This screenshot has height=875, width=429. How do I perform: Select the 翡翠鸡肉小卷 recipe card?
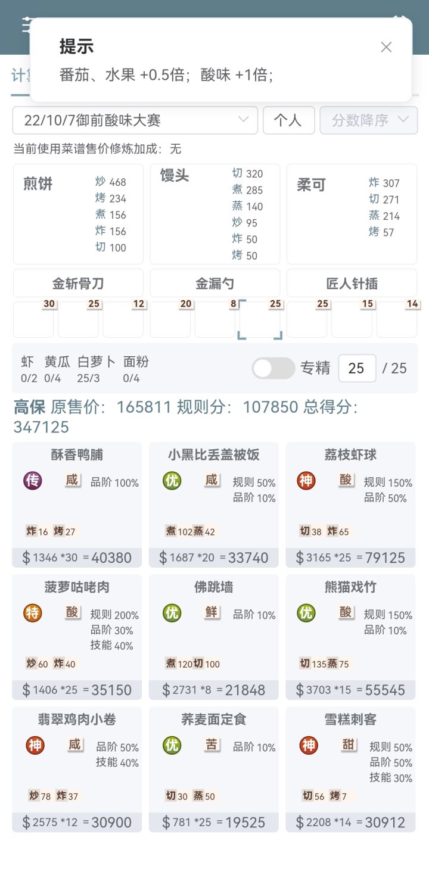click(x=77, y=770)
